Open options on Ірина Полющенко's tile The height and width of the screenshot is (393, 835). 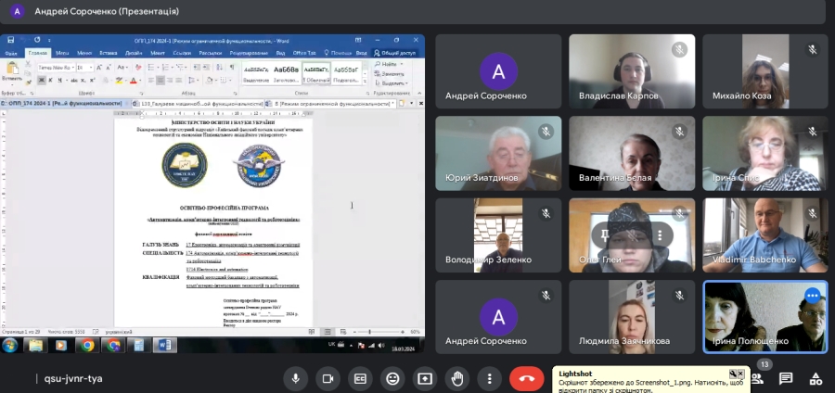click(x=813, y=296)
